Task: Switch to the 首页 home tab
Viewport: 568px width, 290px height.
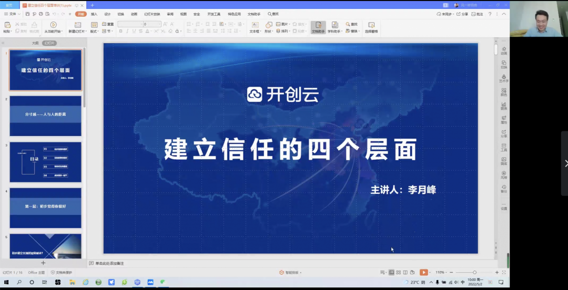Action: point(9,5)
